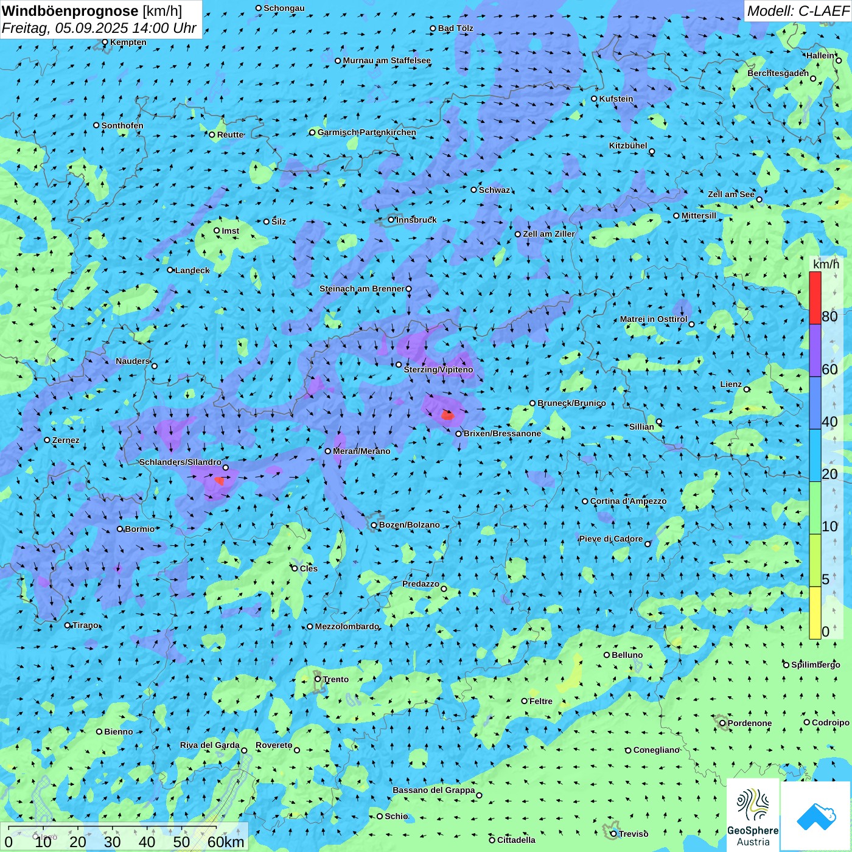Viewport: 852px width, 852px height.
Task: Click the 'Riva del Garda' label
Action: (x=210, y=745)
